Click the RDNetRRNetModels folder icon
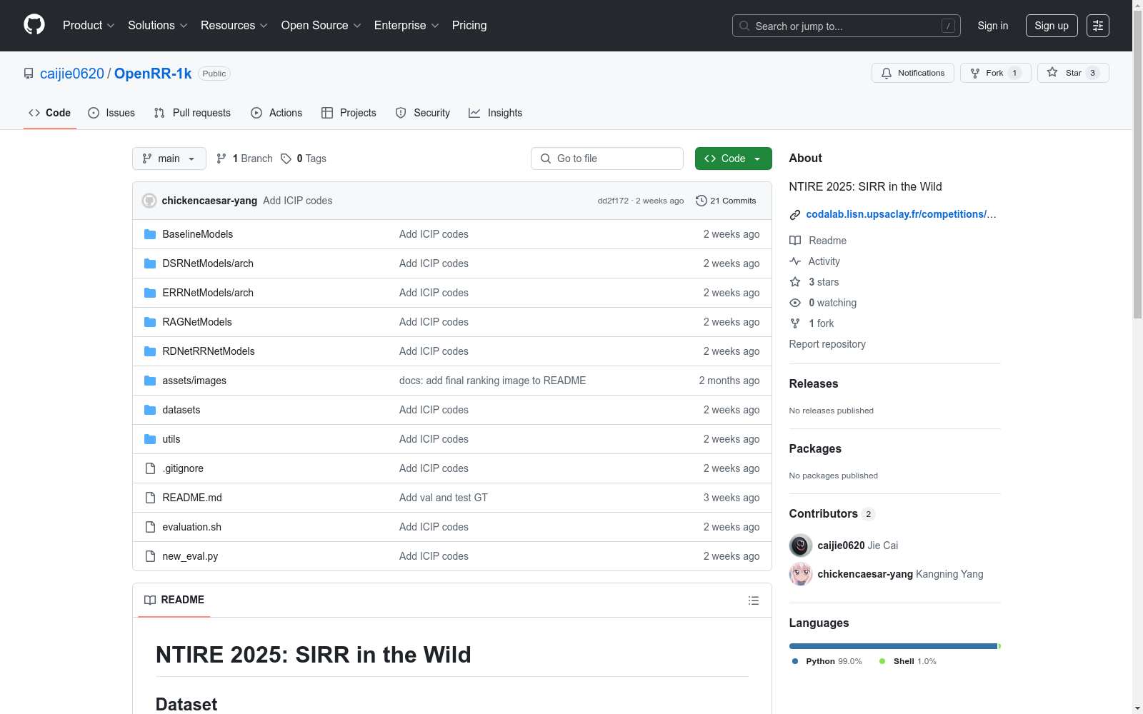1143x714 pixels. (x=150, y=351)
